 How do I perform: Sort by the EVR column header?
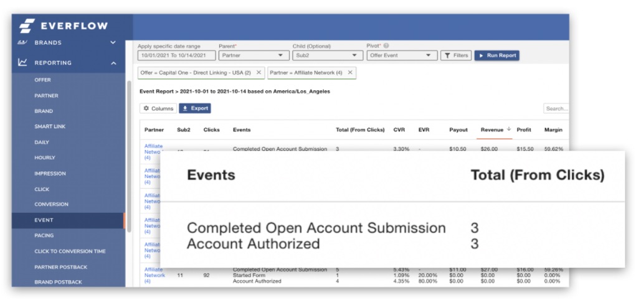pyautogui.click(x=424, y=130)
